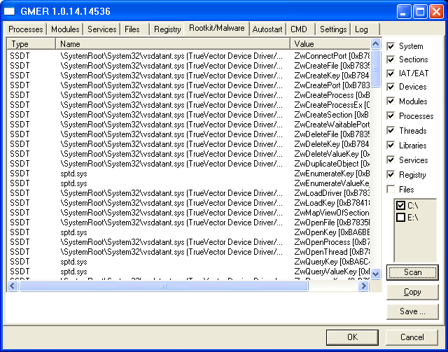Click the vertical scrollbar up arrow

point(375,43)
